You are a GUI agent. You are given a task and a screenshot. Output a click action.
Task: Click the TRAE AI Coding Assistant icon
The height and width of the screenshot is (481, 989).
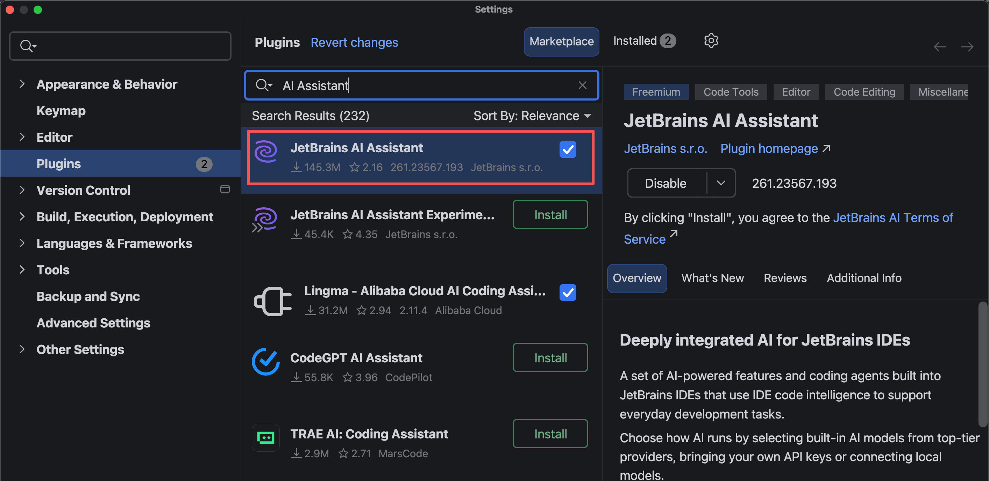pos(266,438)
